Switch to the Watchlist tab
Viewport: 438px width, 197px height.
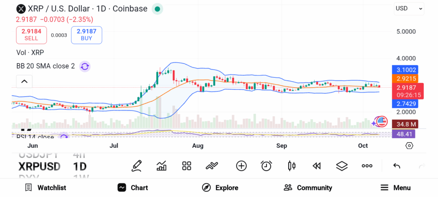pos(45,188)
